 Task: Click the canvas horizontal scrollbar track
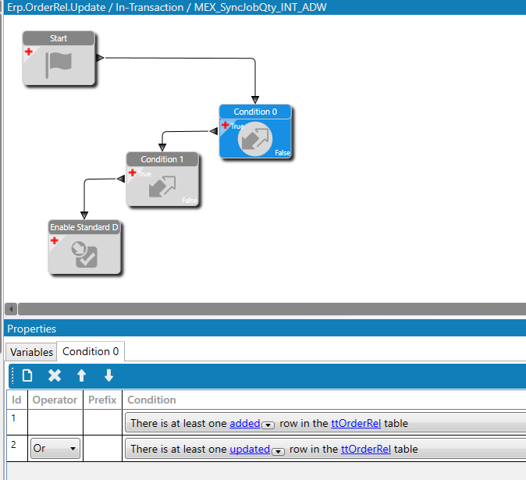(272, 309)
